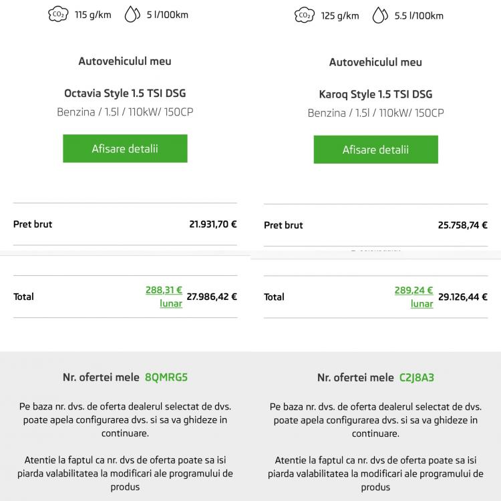Viewport: 501px width, 501px height.
Task: Click the 5.5 l/100km consumption value
Action: [419, 16]
